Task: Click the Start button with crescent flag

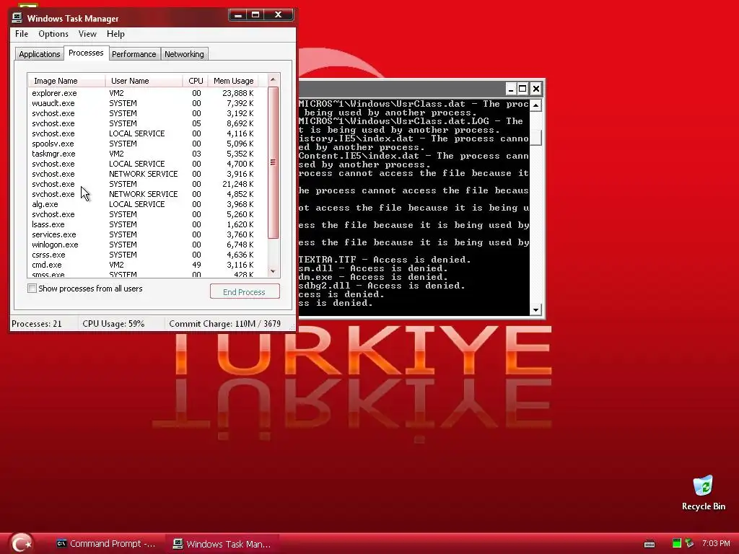Action: (22, 543)
